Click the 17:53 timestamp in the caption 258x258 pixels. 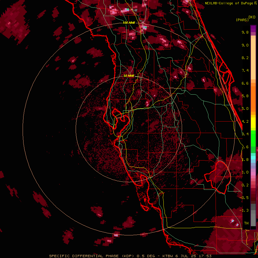[x=206, y=256]
